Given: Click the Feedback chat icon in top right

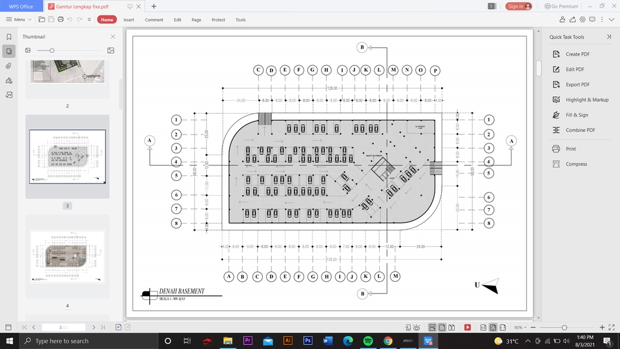Looking at the screenshot, I should click(592, 19).
